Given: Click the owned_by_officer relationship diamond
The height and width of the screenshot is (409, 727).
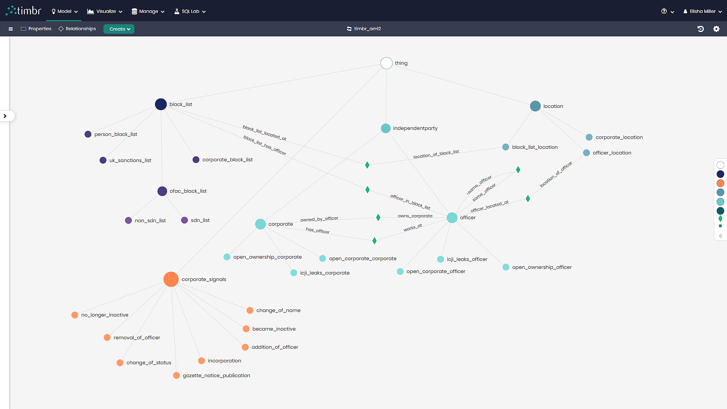Looking at the screenshot, I should [378, 217].
